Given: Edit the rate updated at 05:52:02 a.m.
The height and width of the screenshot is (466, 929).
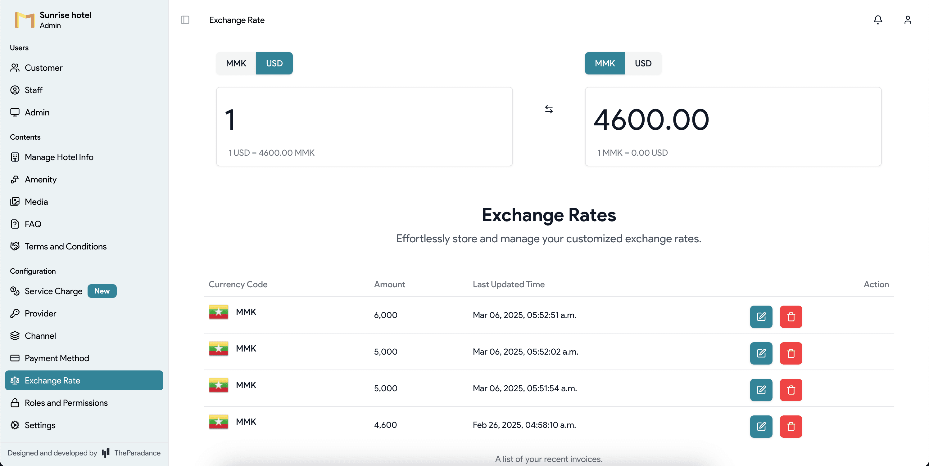Looking at the screenshot, I should 761,353.
